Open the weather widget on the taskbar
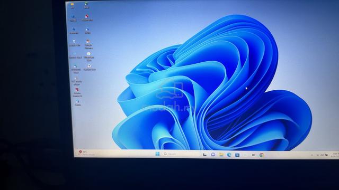The width and height of the screenshot is (339, 190). (x=86, y=153)
